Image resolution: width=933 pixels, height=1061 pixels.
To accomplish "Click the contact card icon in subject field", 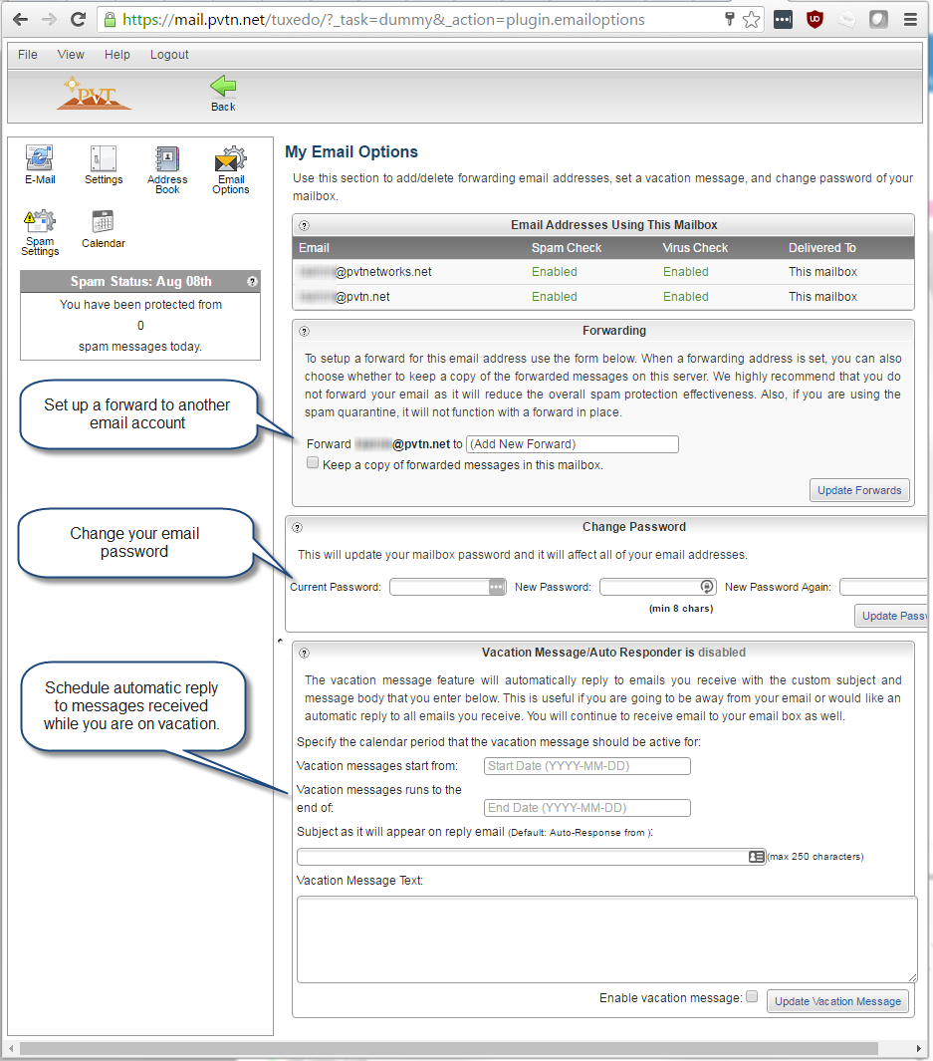I will pyautogui.click(x=757, y=857).
